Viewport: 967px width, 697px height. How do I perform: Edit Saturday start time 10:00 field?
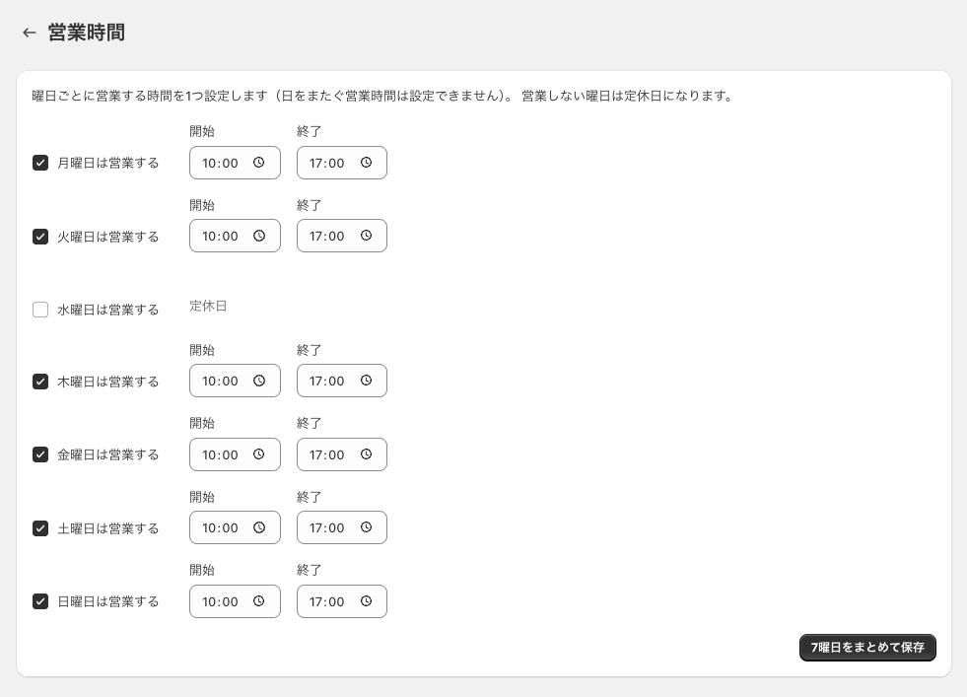click(235, 527)
